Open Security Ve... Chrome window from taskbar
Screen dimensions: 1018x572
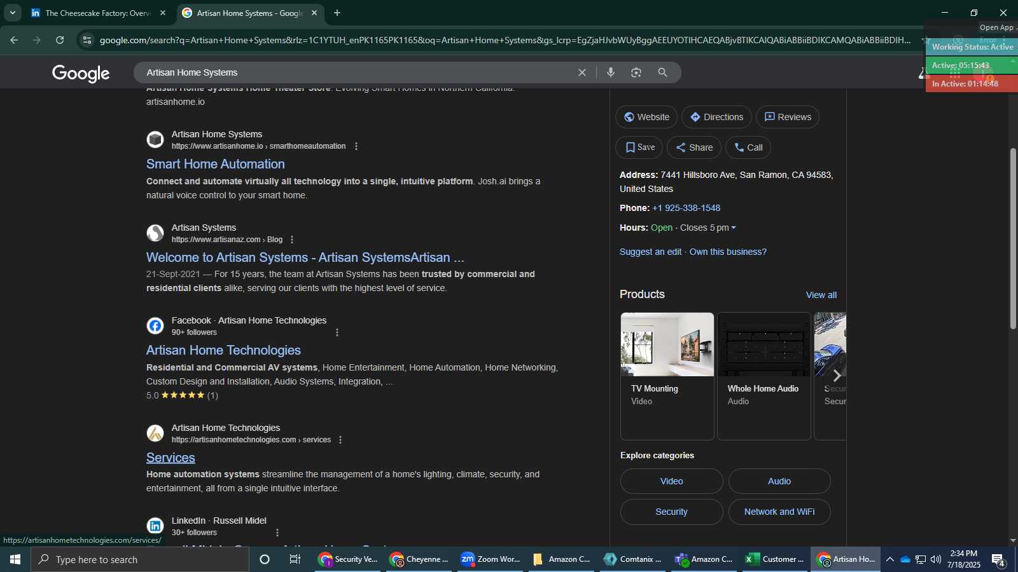[x=348, y=559]
